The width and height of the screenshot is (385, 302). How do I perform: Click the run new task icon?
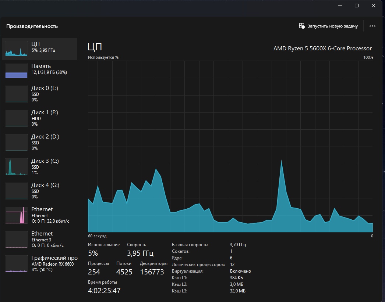pyautogui.click(x=302, y=26)
